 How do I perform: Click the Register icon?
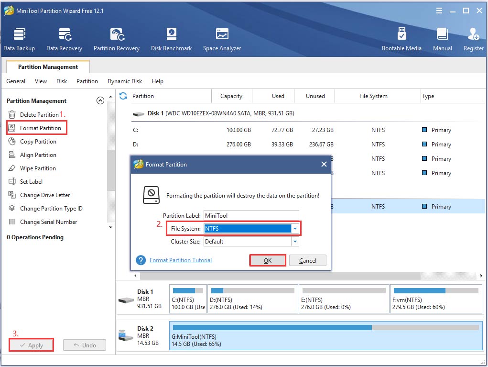tap(473, 34)
